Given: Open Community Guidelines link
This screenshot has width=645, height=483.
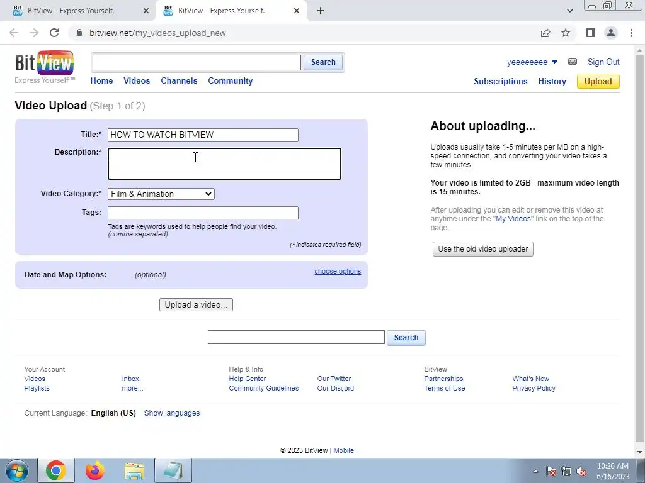Looking at the screenshot, I should [264, 388].
